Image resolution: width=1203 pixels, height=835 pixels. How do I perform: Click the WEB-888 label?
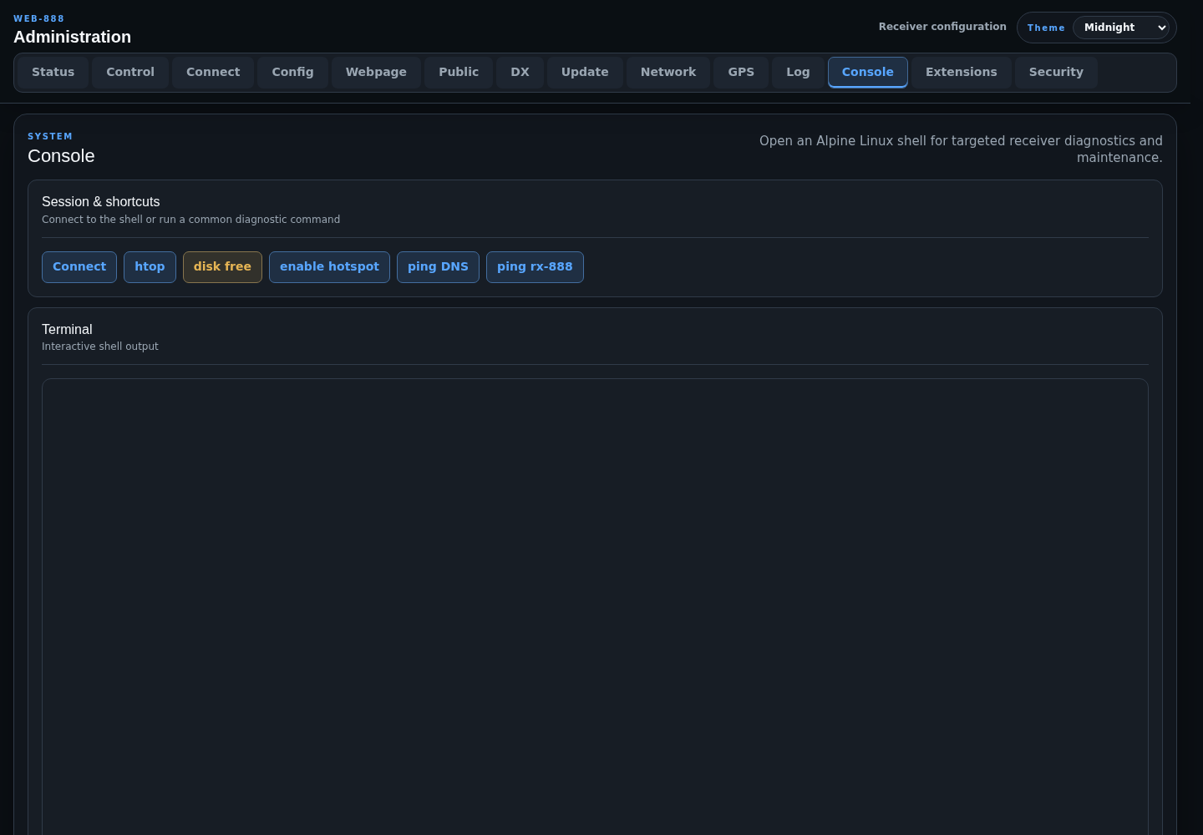coord(38,18)
